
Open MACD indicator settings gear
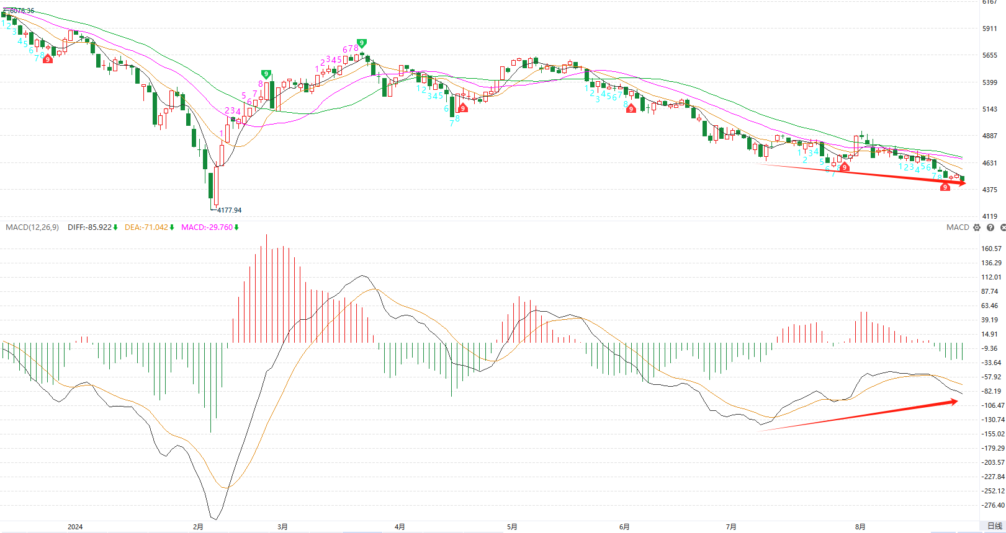[x=977, y=227]
